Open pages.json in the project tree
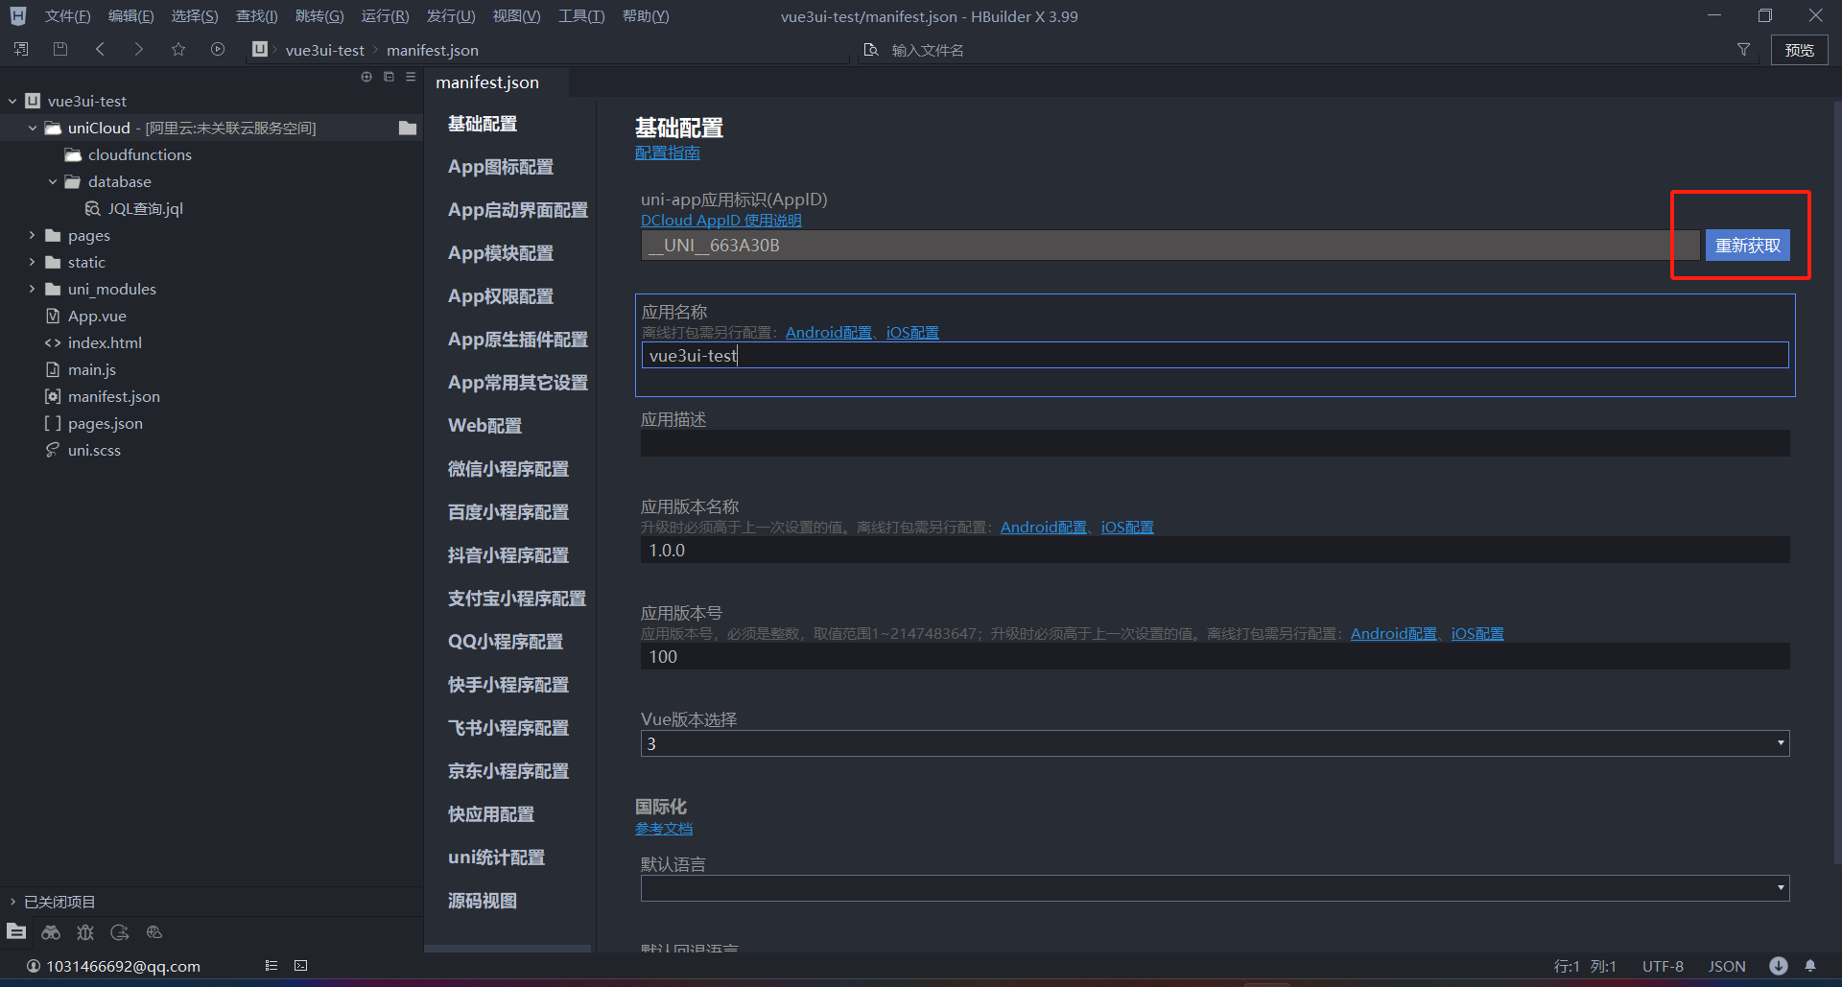The width and height of the screenshot is (1842, 987). click(x=106, y=423)
